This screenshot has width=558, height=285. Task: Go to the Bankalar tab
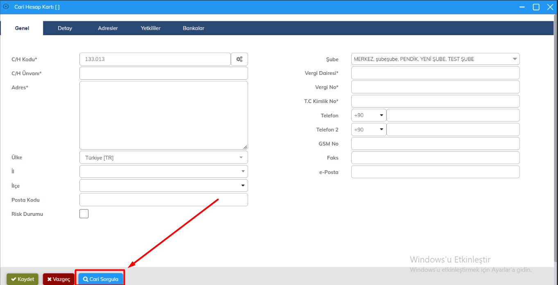coord(193,28)
